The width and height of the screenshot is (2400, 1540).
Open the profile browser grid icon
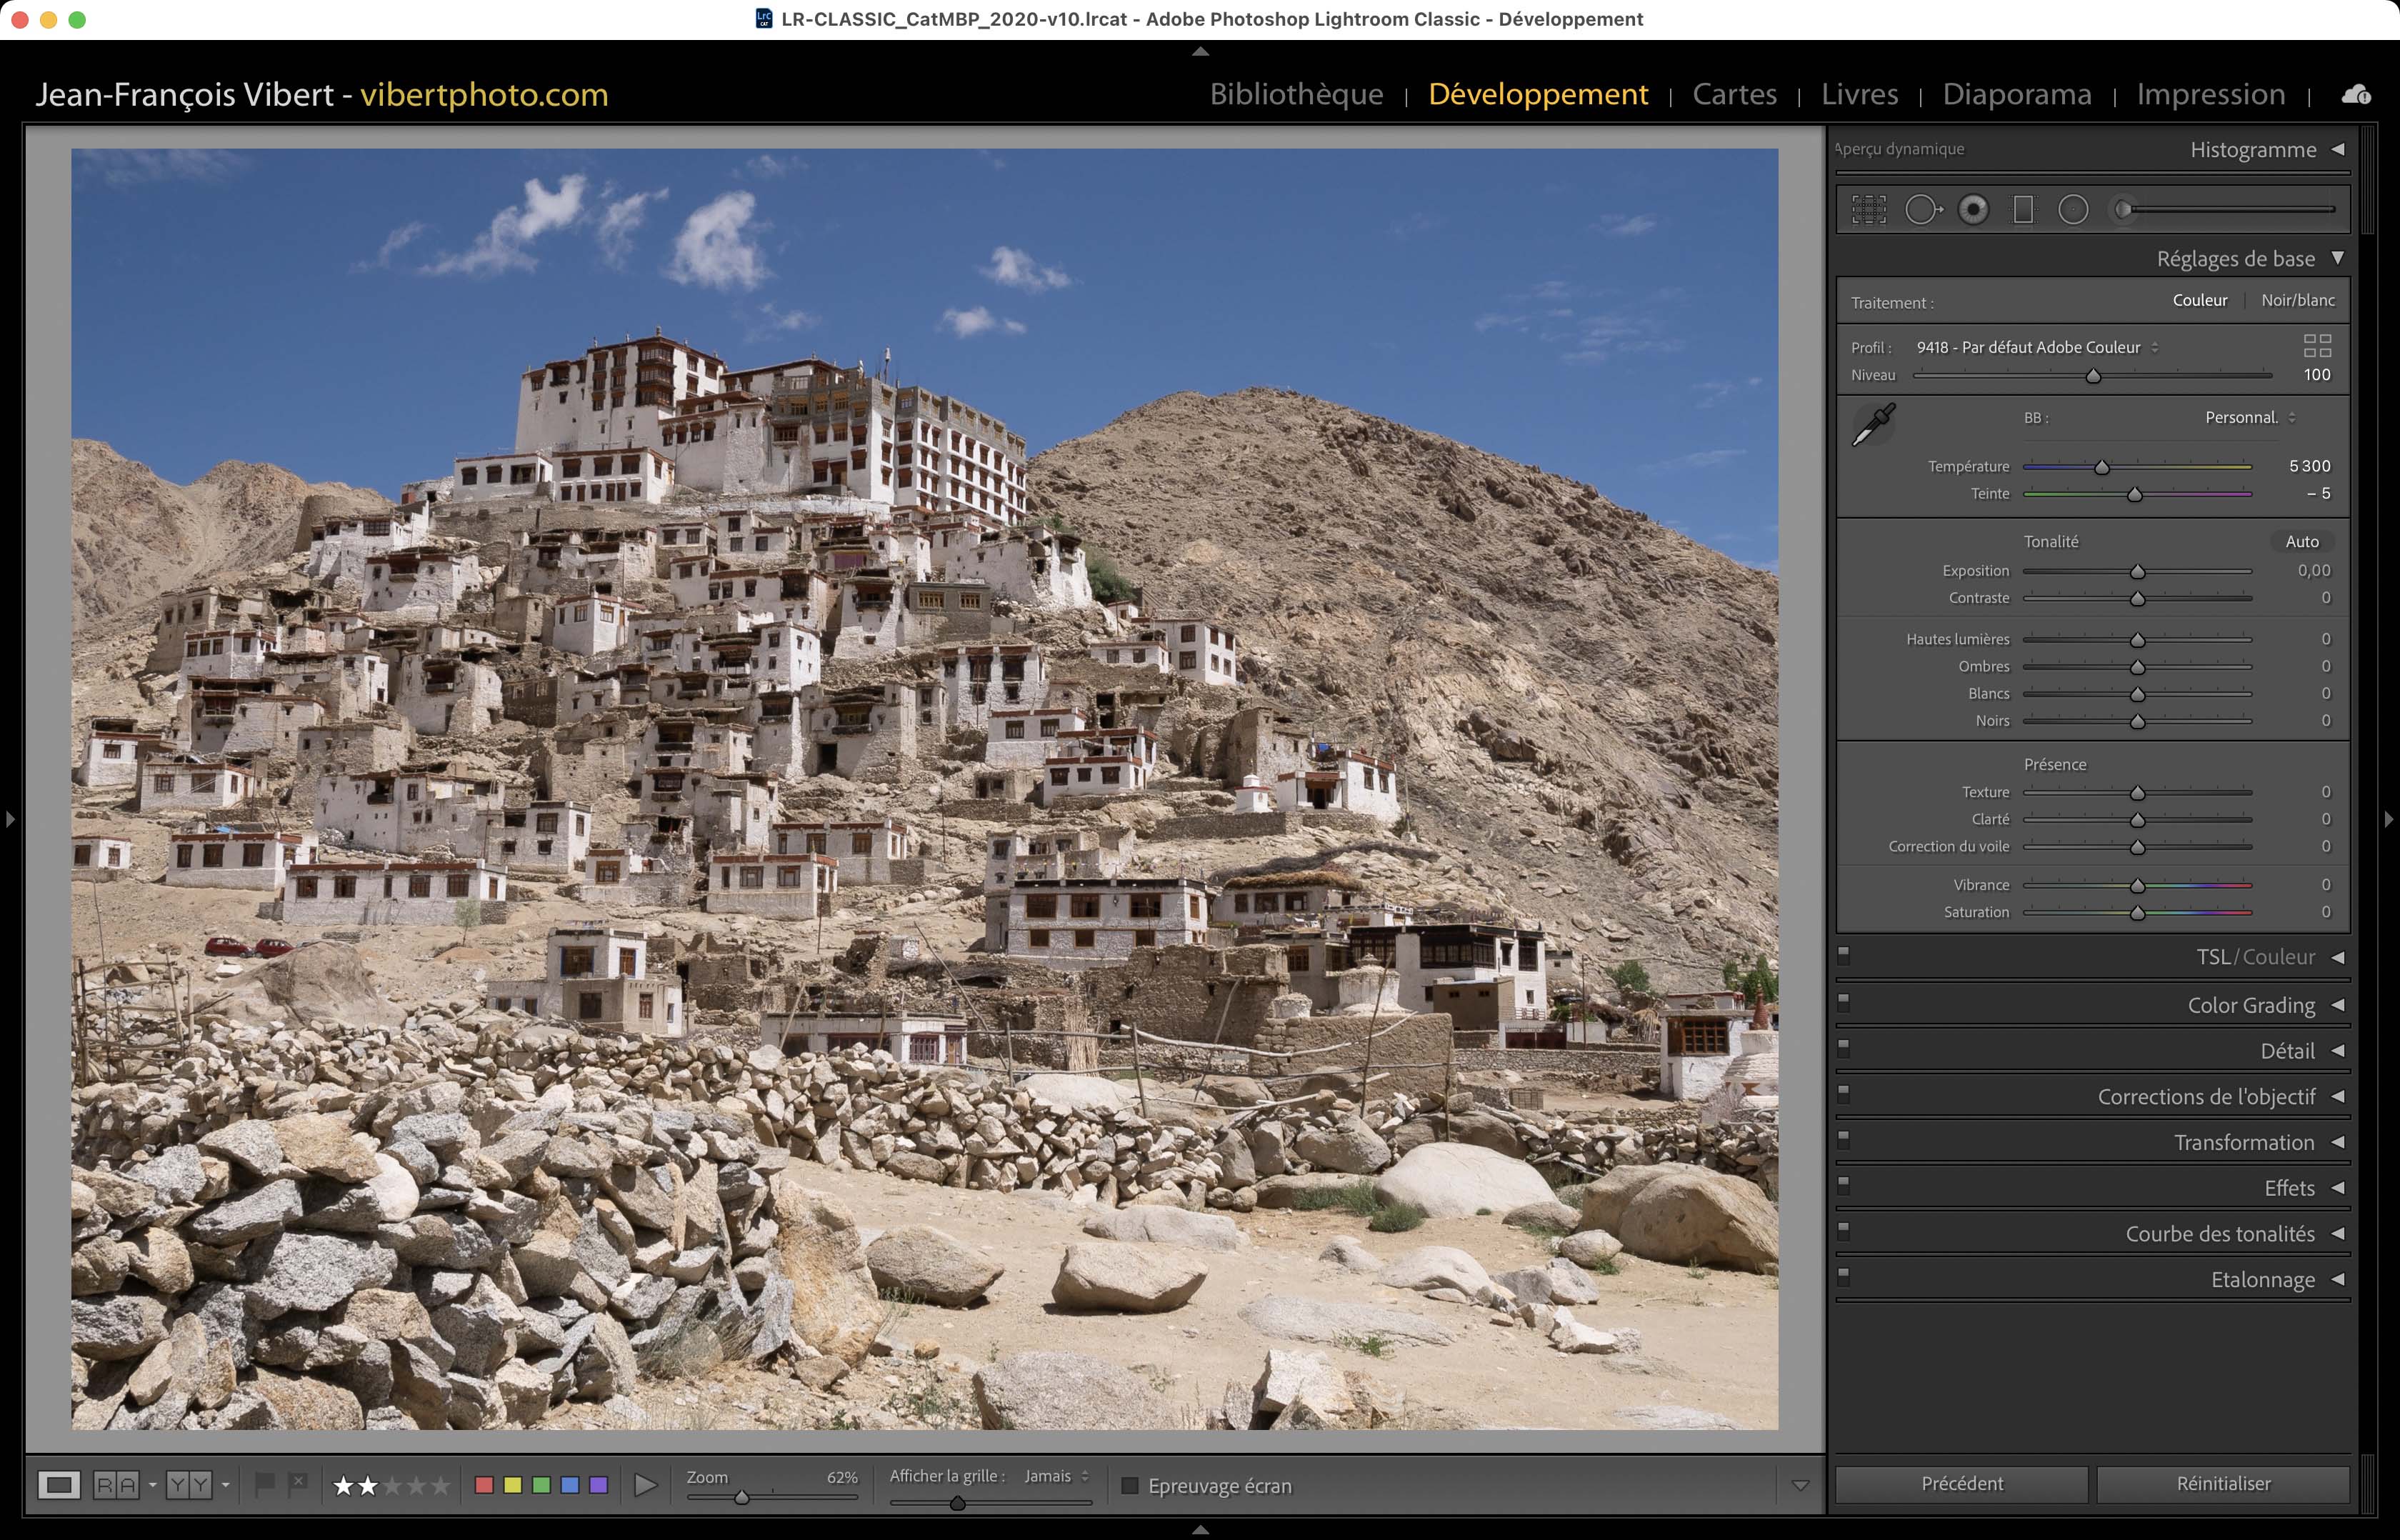click(x=2316, y=346)
